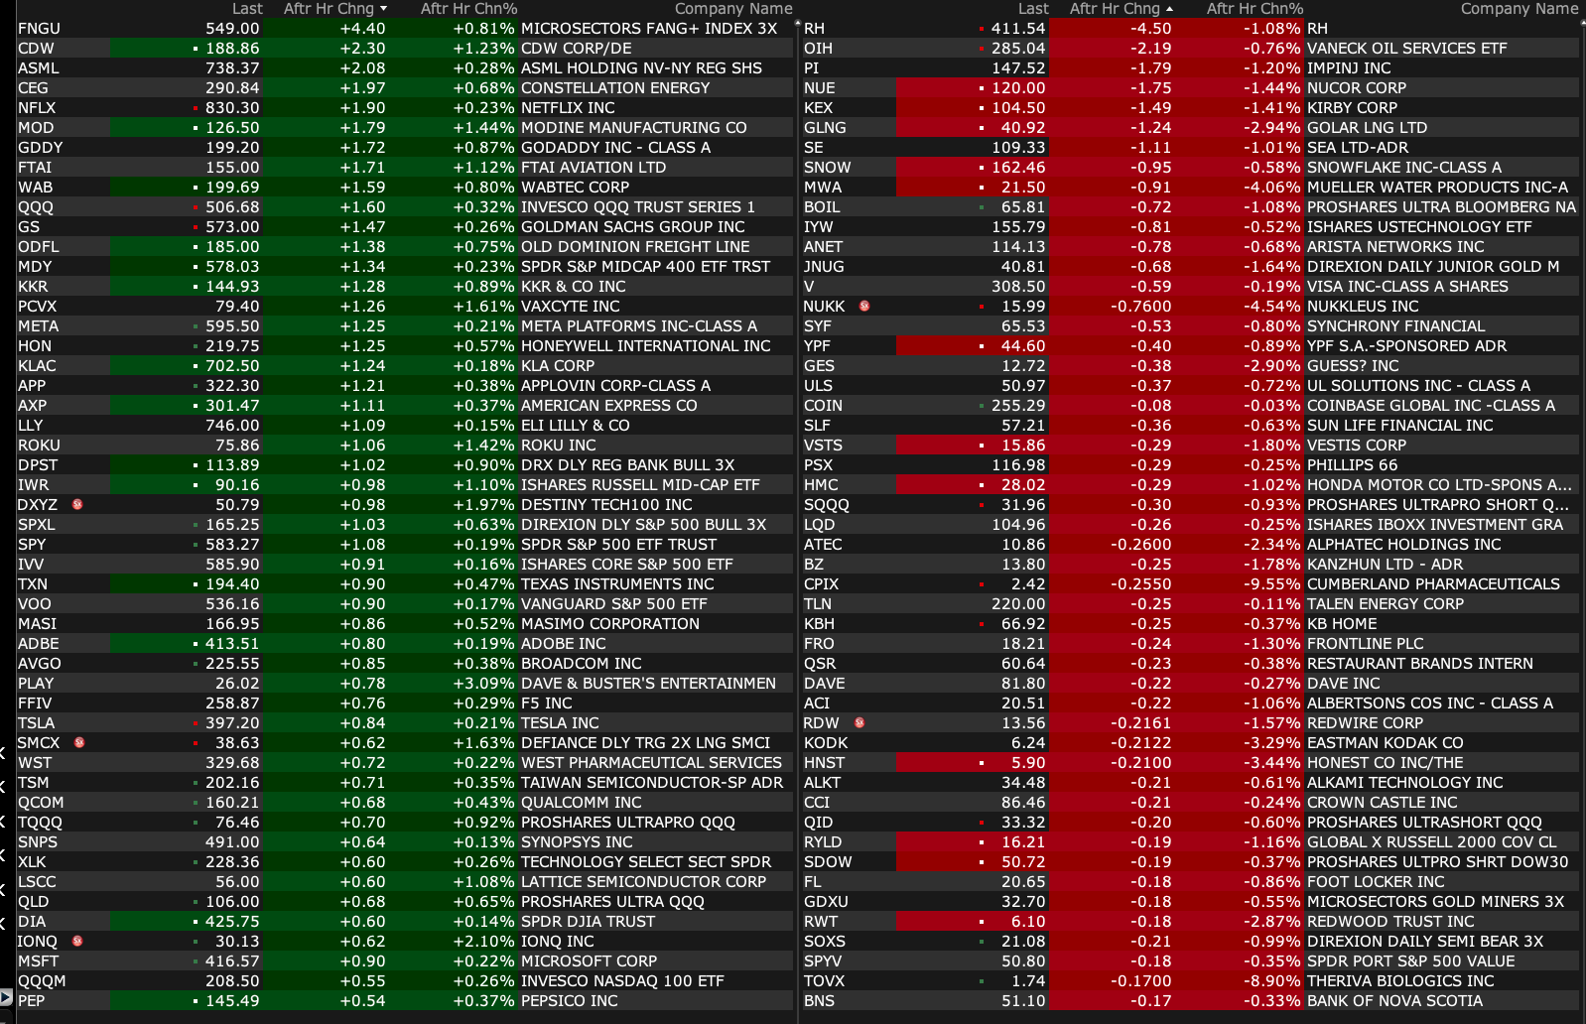Viewport: 1586px width, 1024px height.
Task: Select the TSLA row in gainers list
Action: 36,723
